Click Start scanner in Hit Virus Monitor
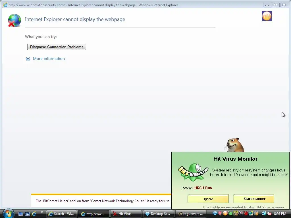 click(254, 199)
